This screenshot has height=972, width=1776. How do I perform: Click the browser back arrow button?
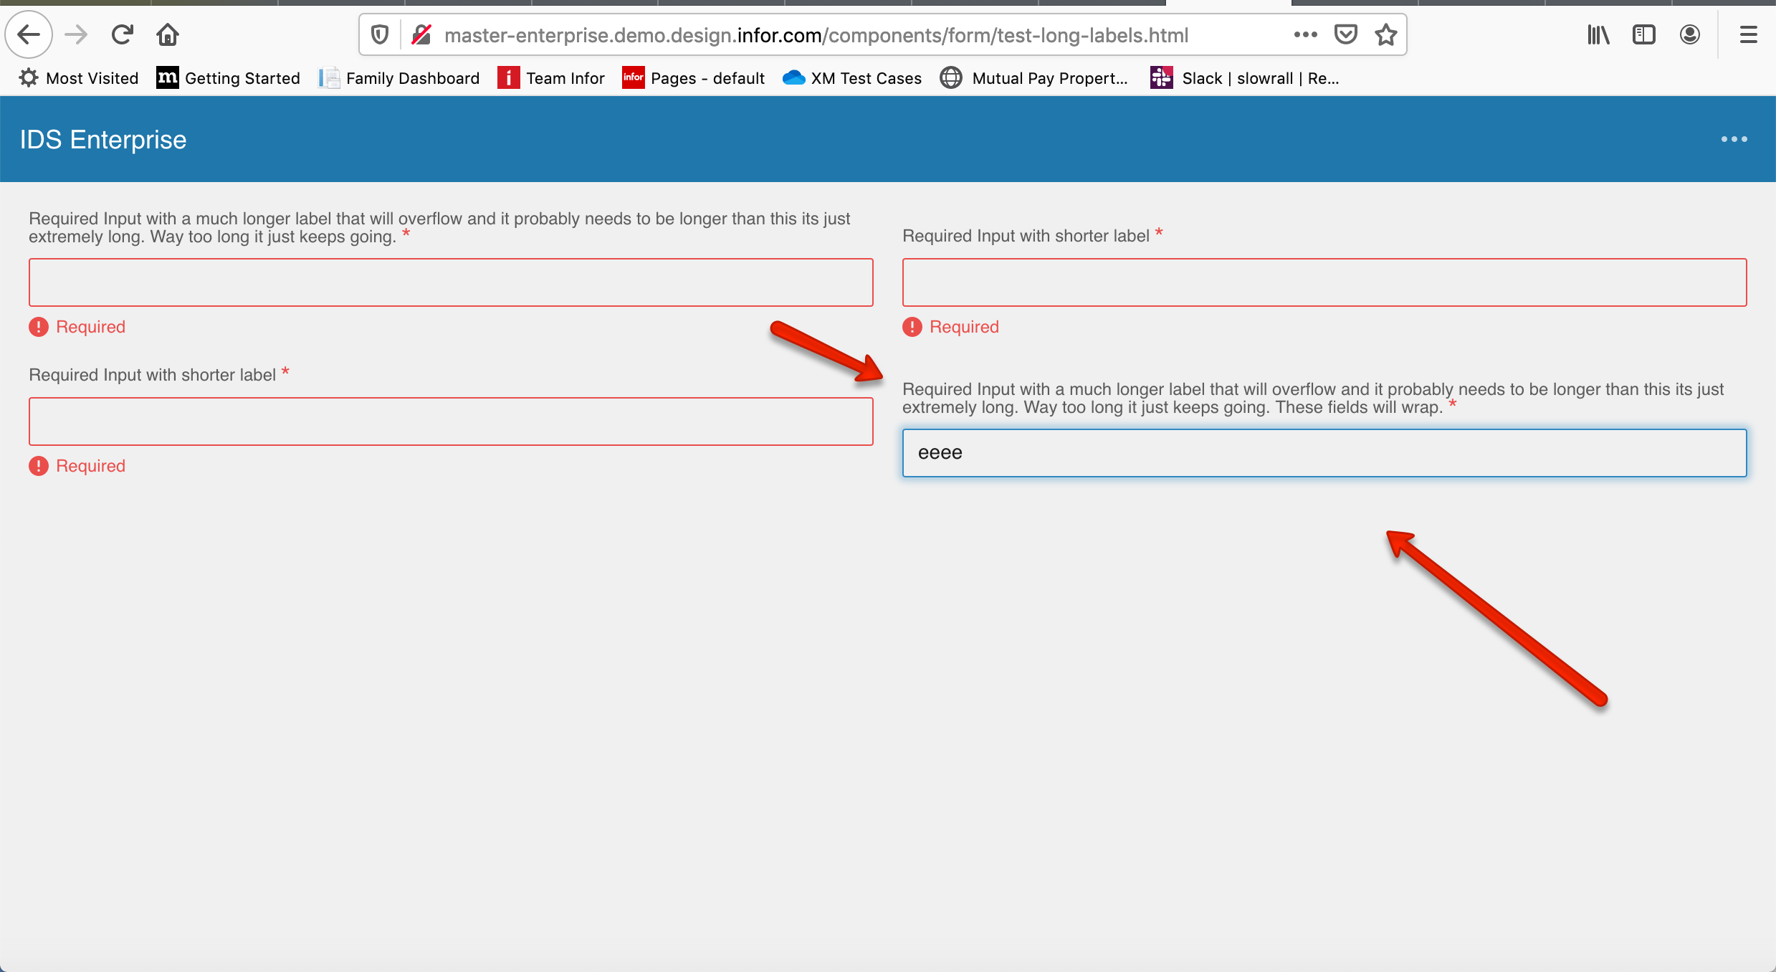(29, 34)
